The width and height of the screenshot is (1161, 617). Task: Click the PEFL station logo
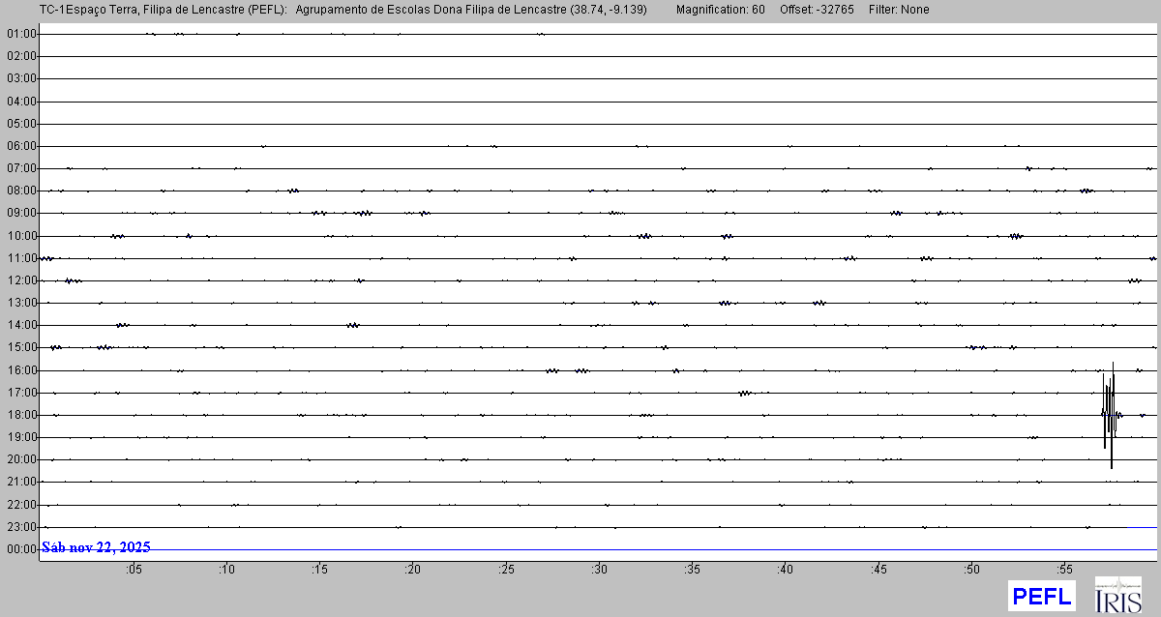(1041, 596)
